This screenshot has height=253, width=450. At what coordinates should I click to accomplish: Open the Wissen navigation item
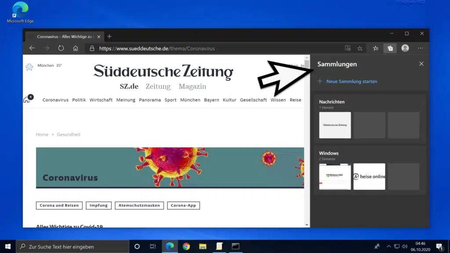(278, 100)
